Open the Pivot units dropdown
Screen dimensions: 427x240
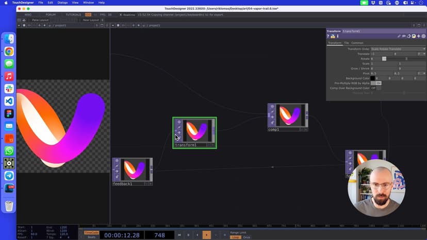(422, 73)
